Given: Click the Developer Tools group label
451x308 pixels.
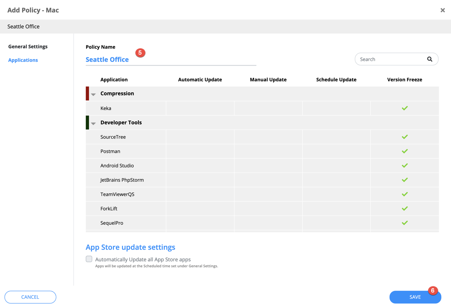Looking at the screenshot, I should coord(121,122).
